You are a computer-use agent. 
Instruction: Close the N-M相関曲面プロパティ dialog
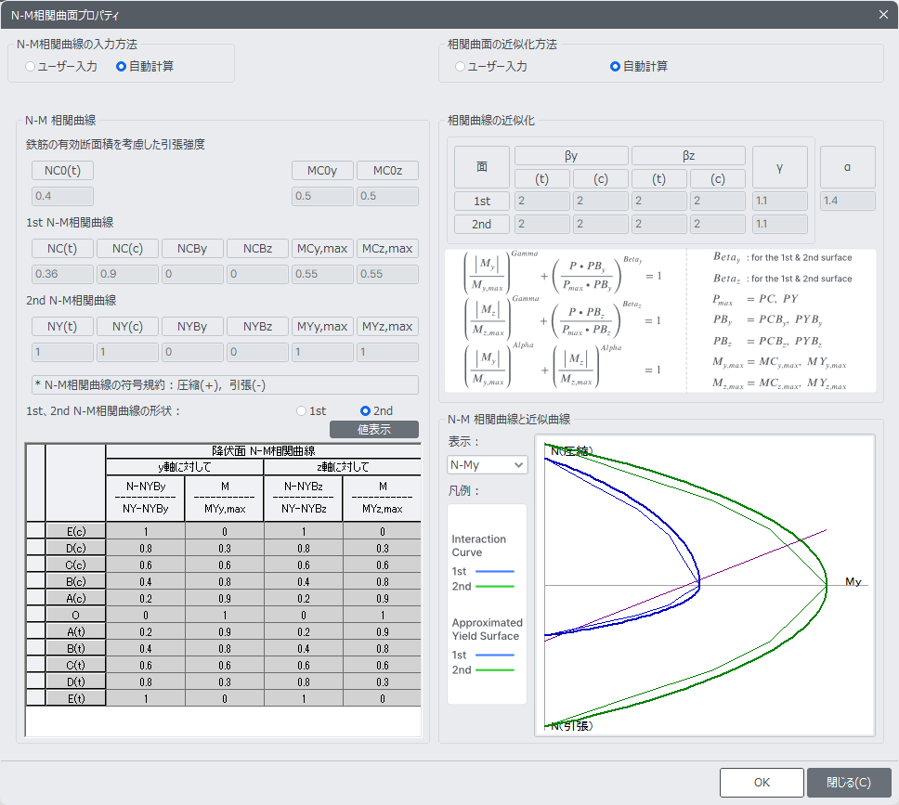click(x=883, y=15)
